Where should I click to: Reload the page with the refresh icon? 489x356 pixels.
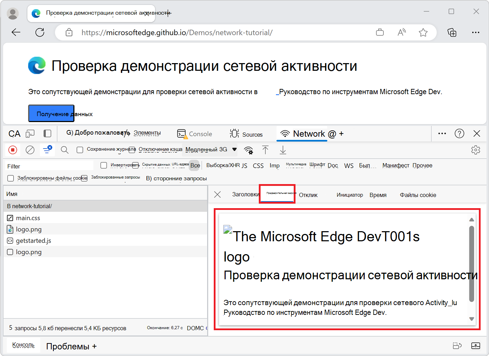[x=40, y=32]
